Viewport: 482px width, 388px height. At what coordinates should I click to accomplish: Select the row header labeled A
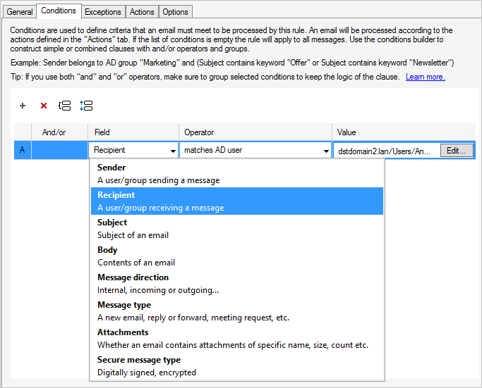point(23,150)
